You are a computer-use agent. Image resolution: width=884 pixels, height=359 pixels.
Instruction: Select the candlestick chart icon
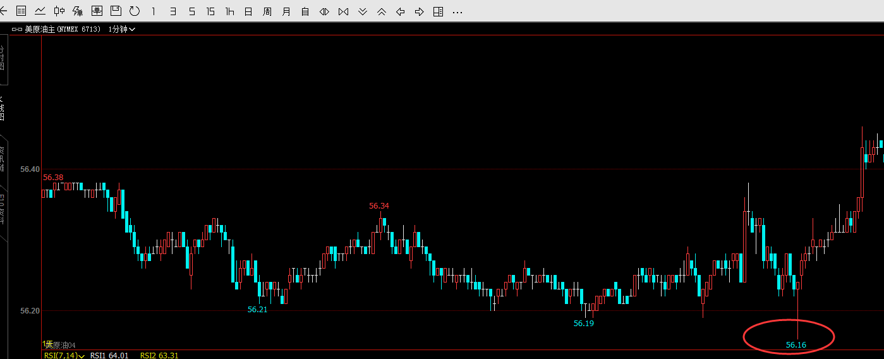tap(59, 11)
